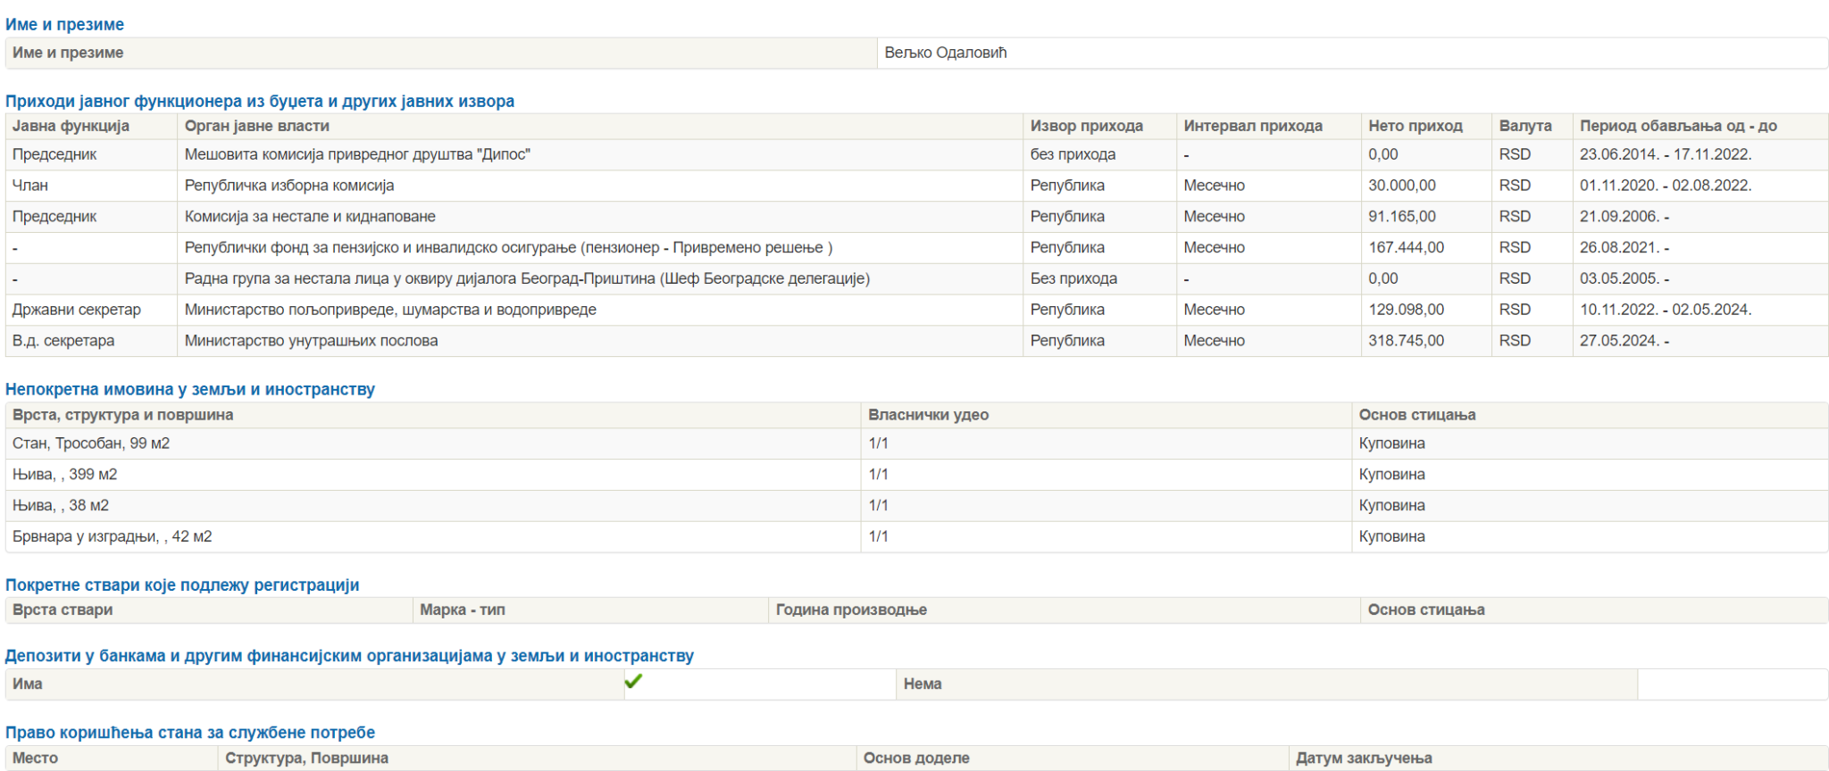Select the Републичка изборна комисија row
1829x771 pixels.
point(289,186)
